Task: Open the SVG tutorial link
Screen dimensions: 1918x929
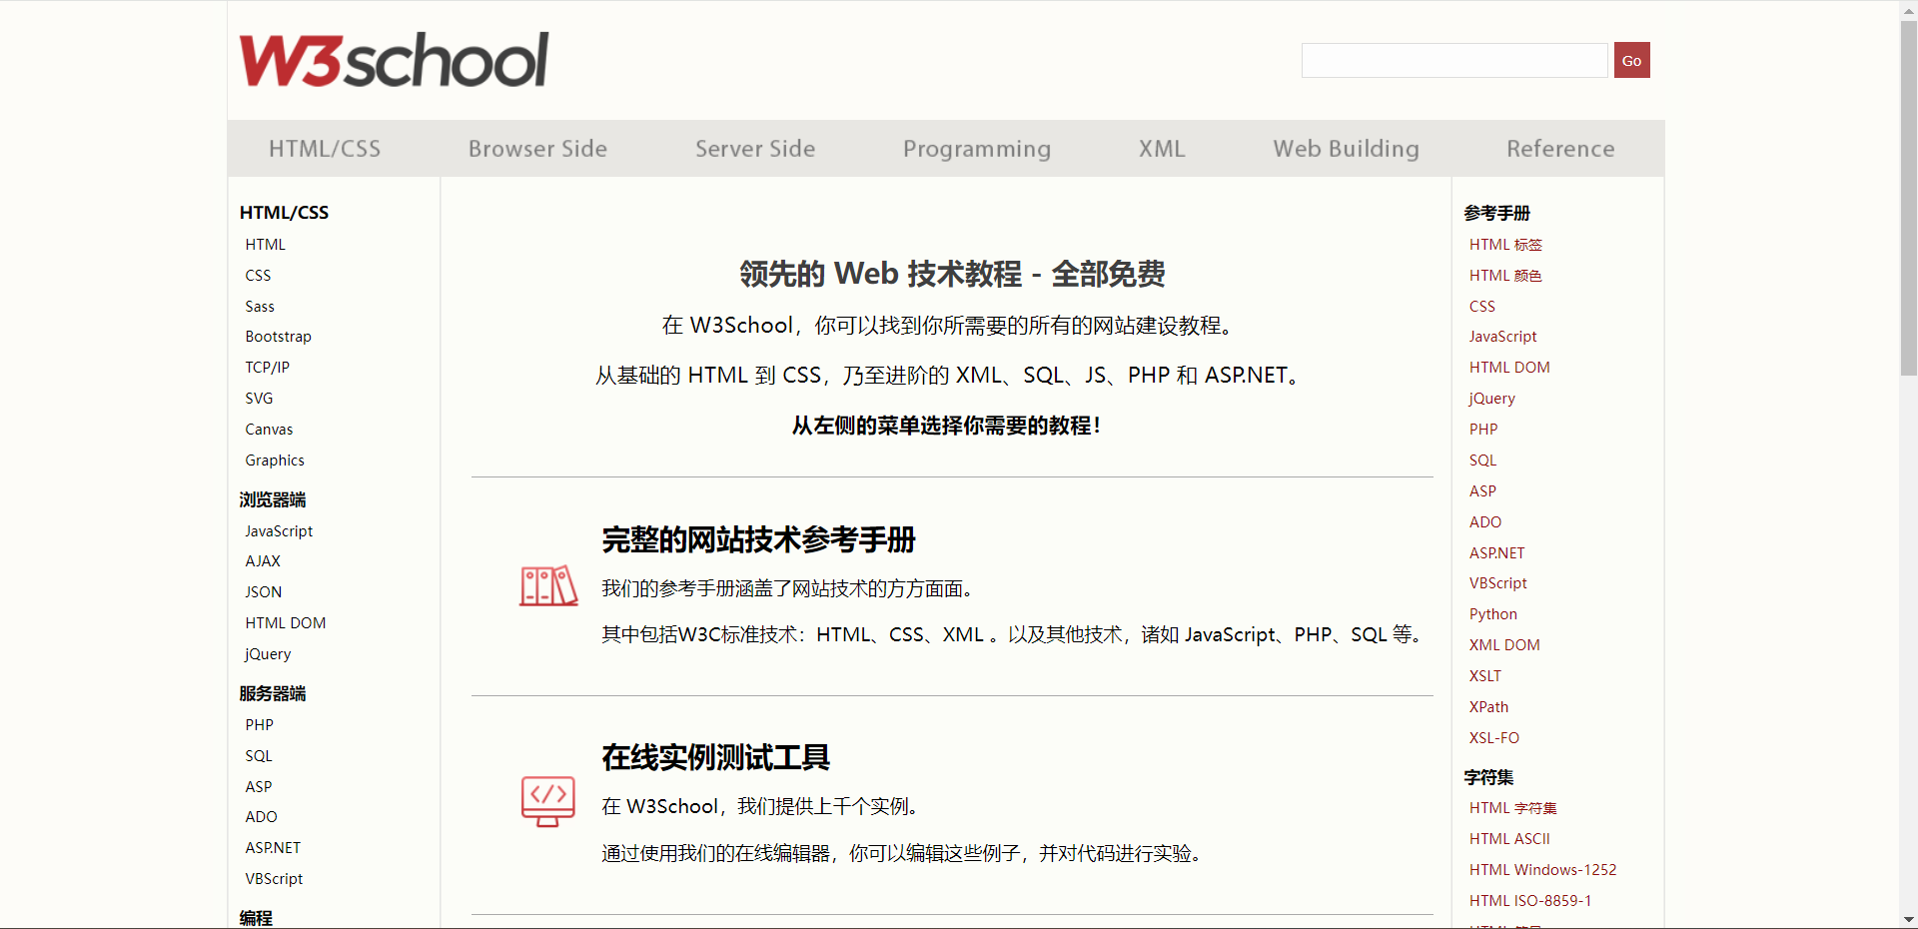Action: (259, 399)
